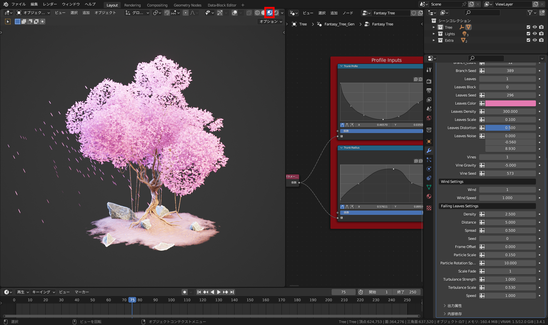This screenshot has height=325, width=548.
Task: Switch to the Geometry Nodes workspace tab
Action: pyautogui.click(x=187, y=5)
